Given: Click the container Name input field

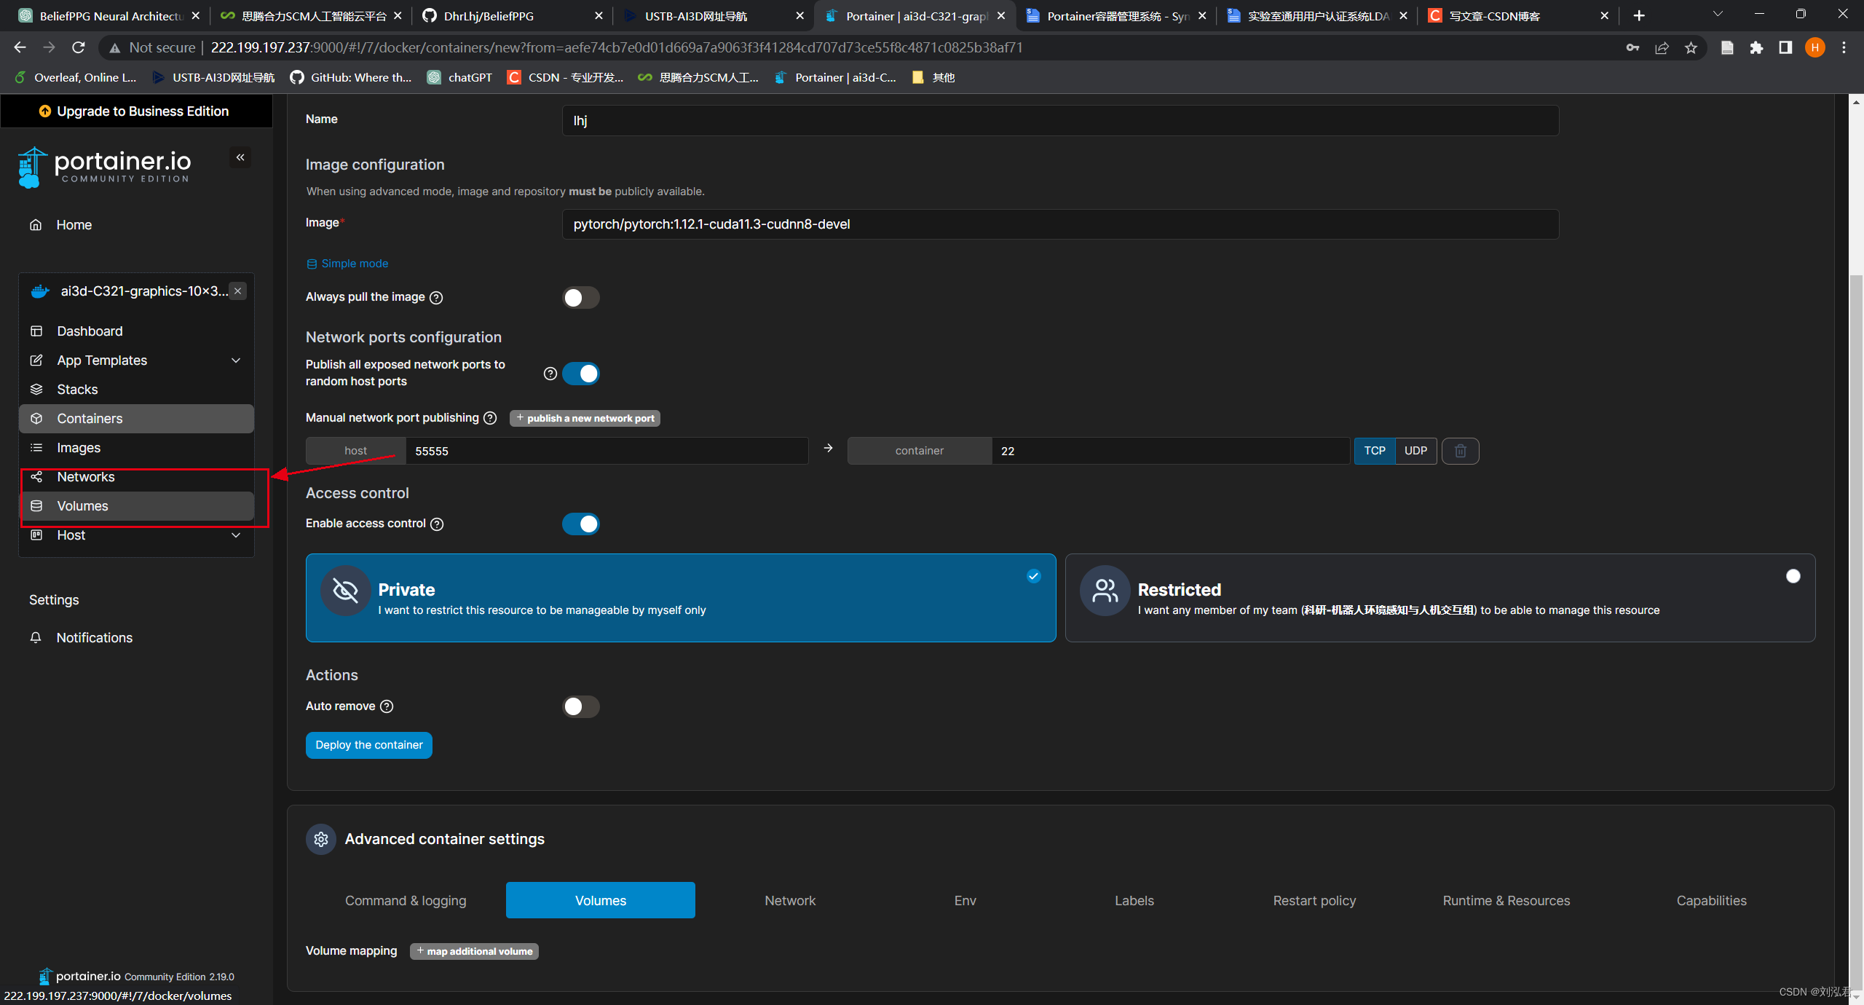Looking at the screenshot, I should click(1060, 120).
